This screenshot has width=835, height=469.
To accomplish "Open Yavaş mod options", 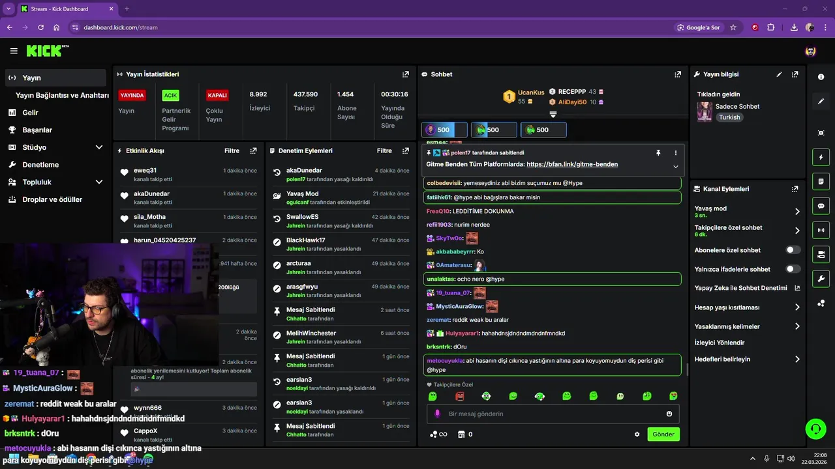I will pos(747,212).
